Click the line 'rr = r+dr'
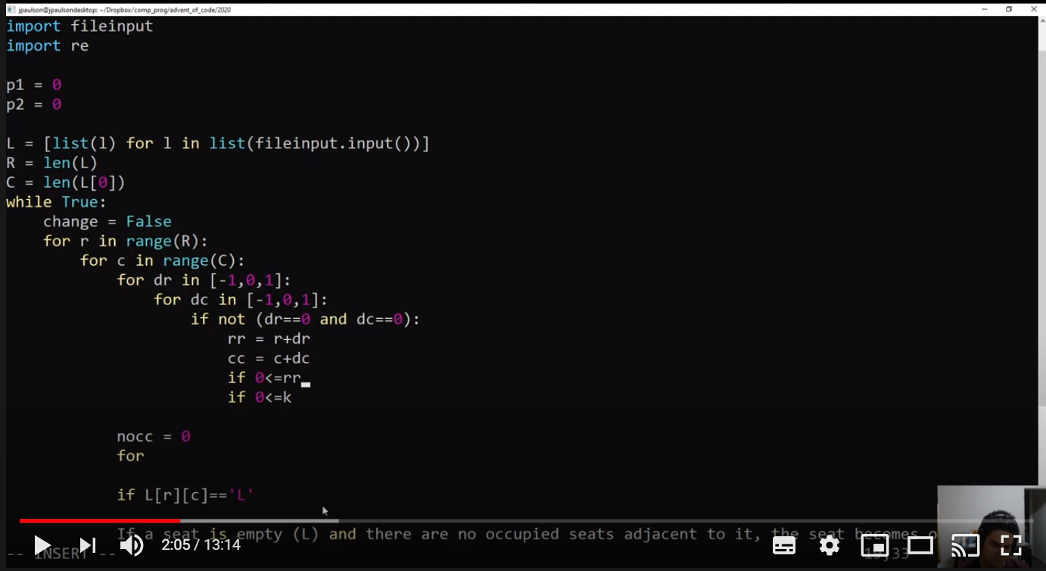This screenshot has width=1046, height=571. 269,339
